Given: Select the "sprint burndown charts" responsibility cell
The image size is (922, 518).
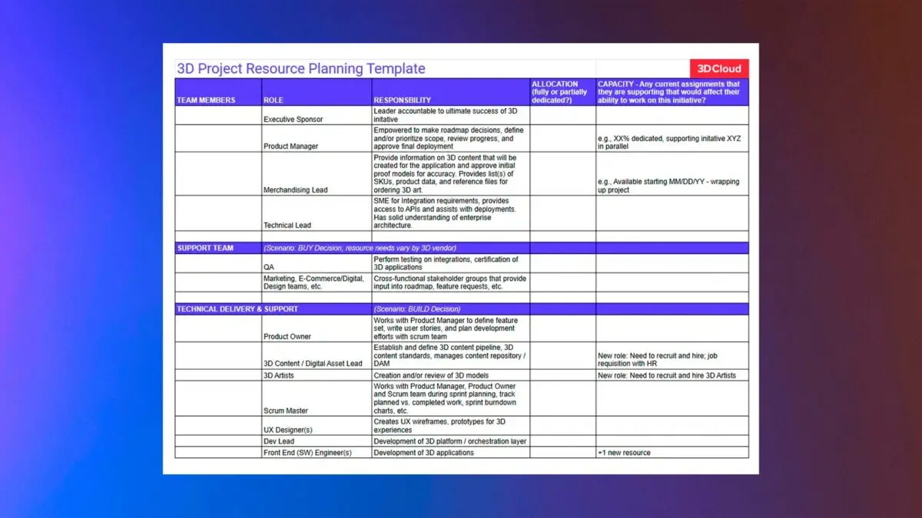Looking at the screenshot, I should (451, 398).
